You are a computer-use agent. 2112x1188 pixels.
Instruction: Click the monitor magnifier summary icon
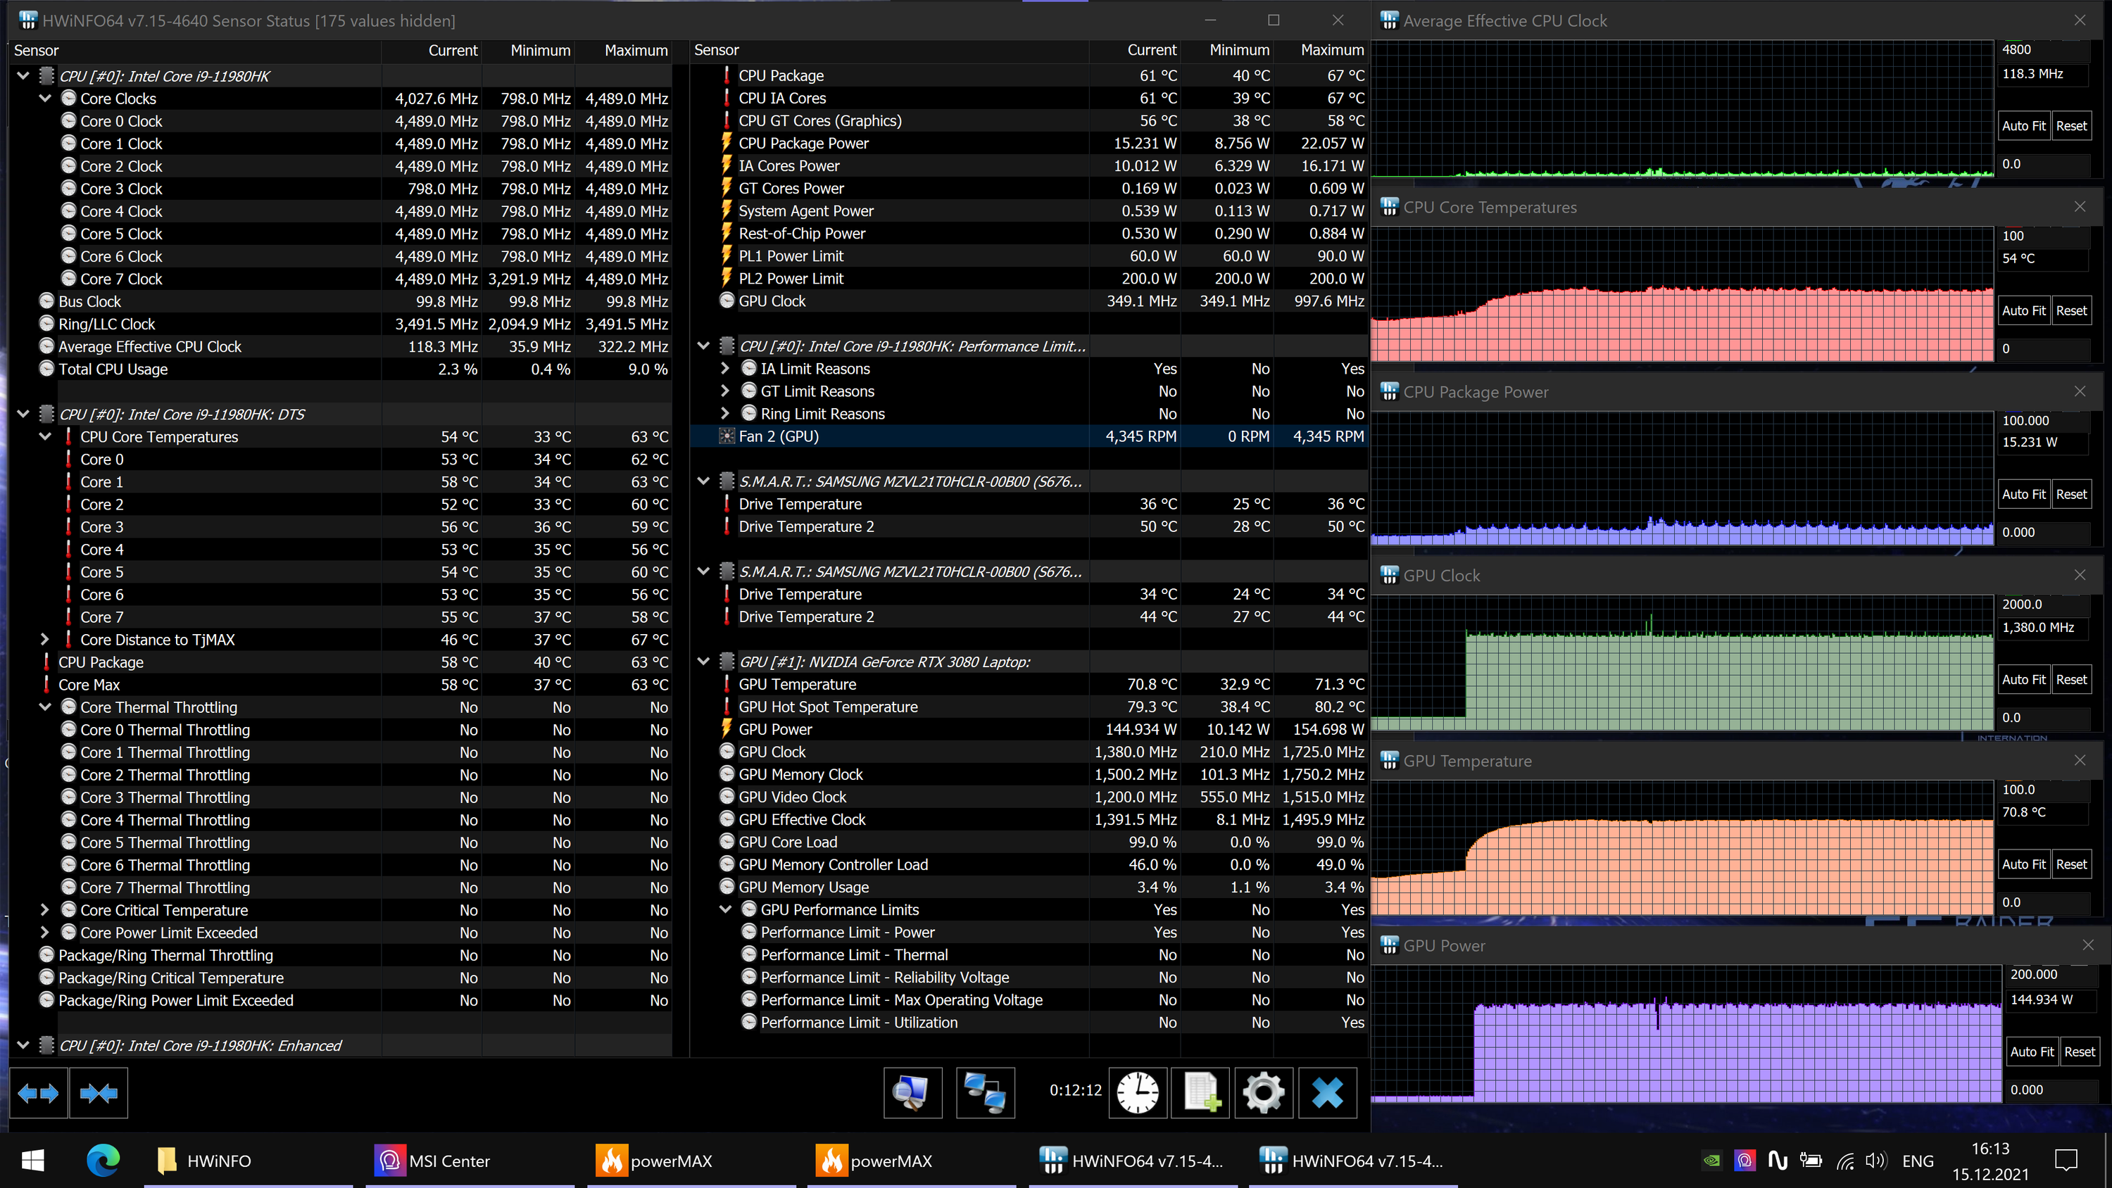(x=912, y=1093)
